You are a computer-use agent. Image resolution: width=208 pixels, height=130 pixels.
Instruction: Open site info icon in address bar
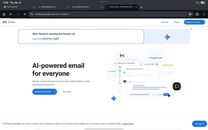point(32,14)
